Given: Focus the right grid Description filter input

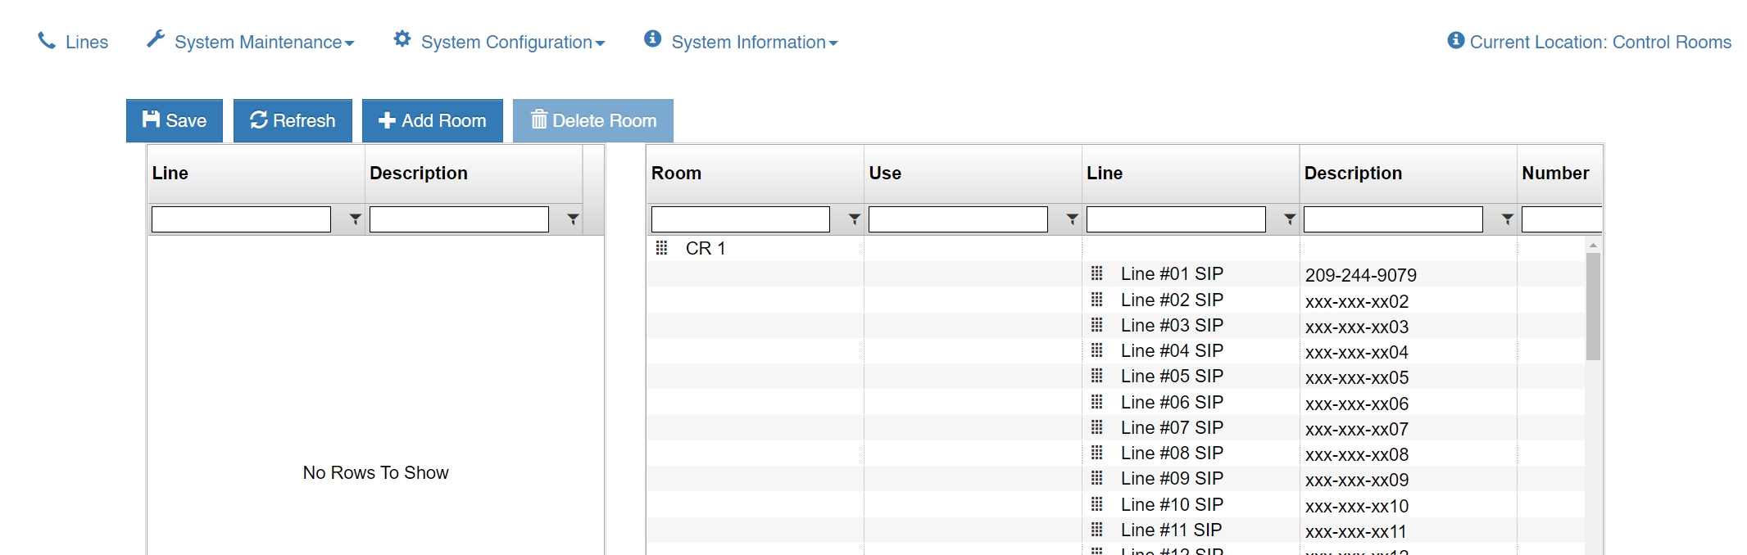Looking at the screenshot, I should [x=1393, y=219].
